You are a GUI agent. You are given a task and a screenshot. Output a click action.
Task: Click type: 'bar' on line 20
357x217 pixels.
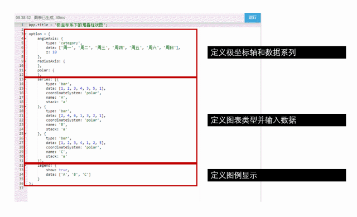coord(59,111)
